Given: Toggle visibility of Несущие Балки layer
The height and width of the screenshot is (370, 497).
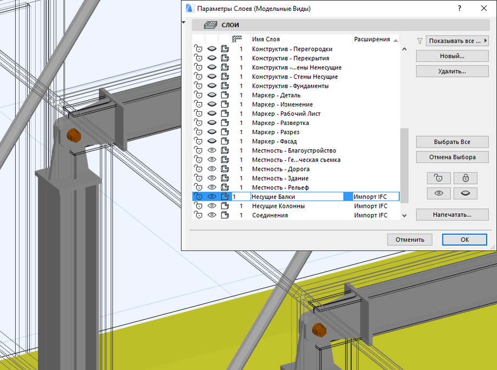Looking at the screenshot, I should tap(212, 197).
